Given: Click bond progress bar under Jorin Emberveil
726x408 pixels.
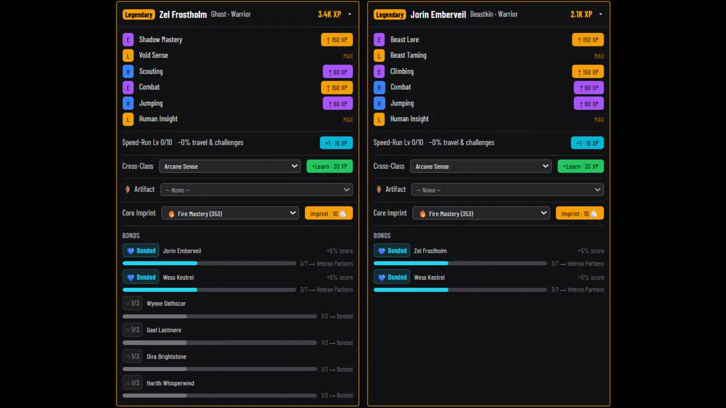Looking at the screenshot, I should point(209,263).
